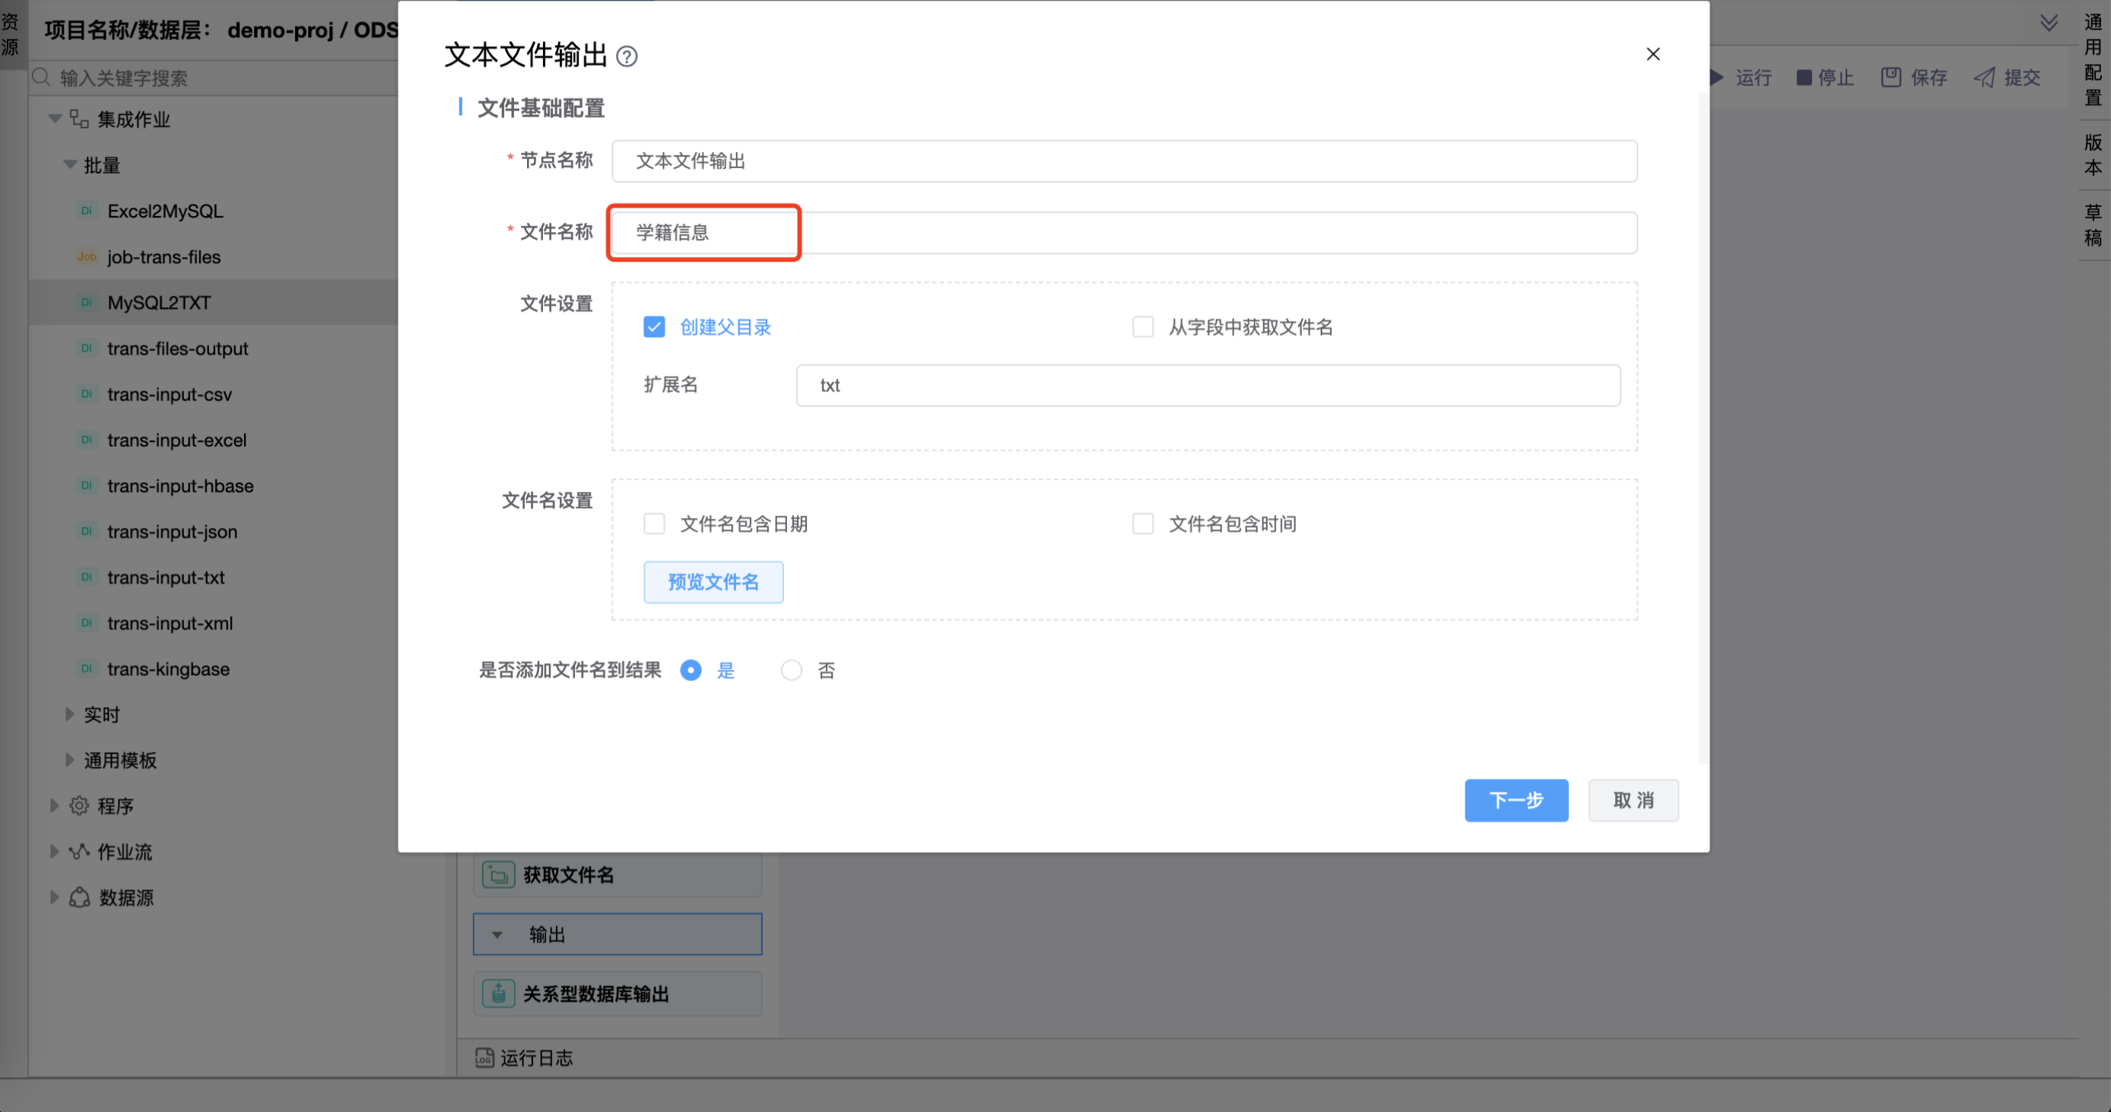Click the Submit (提交) paper plane icon

click(x=1984, y=78)
